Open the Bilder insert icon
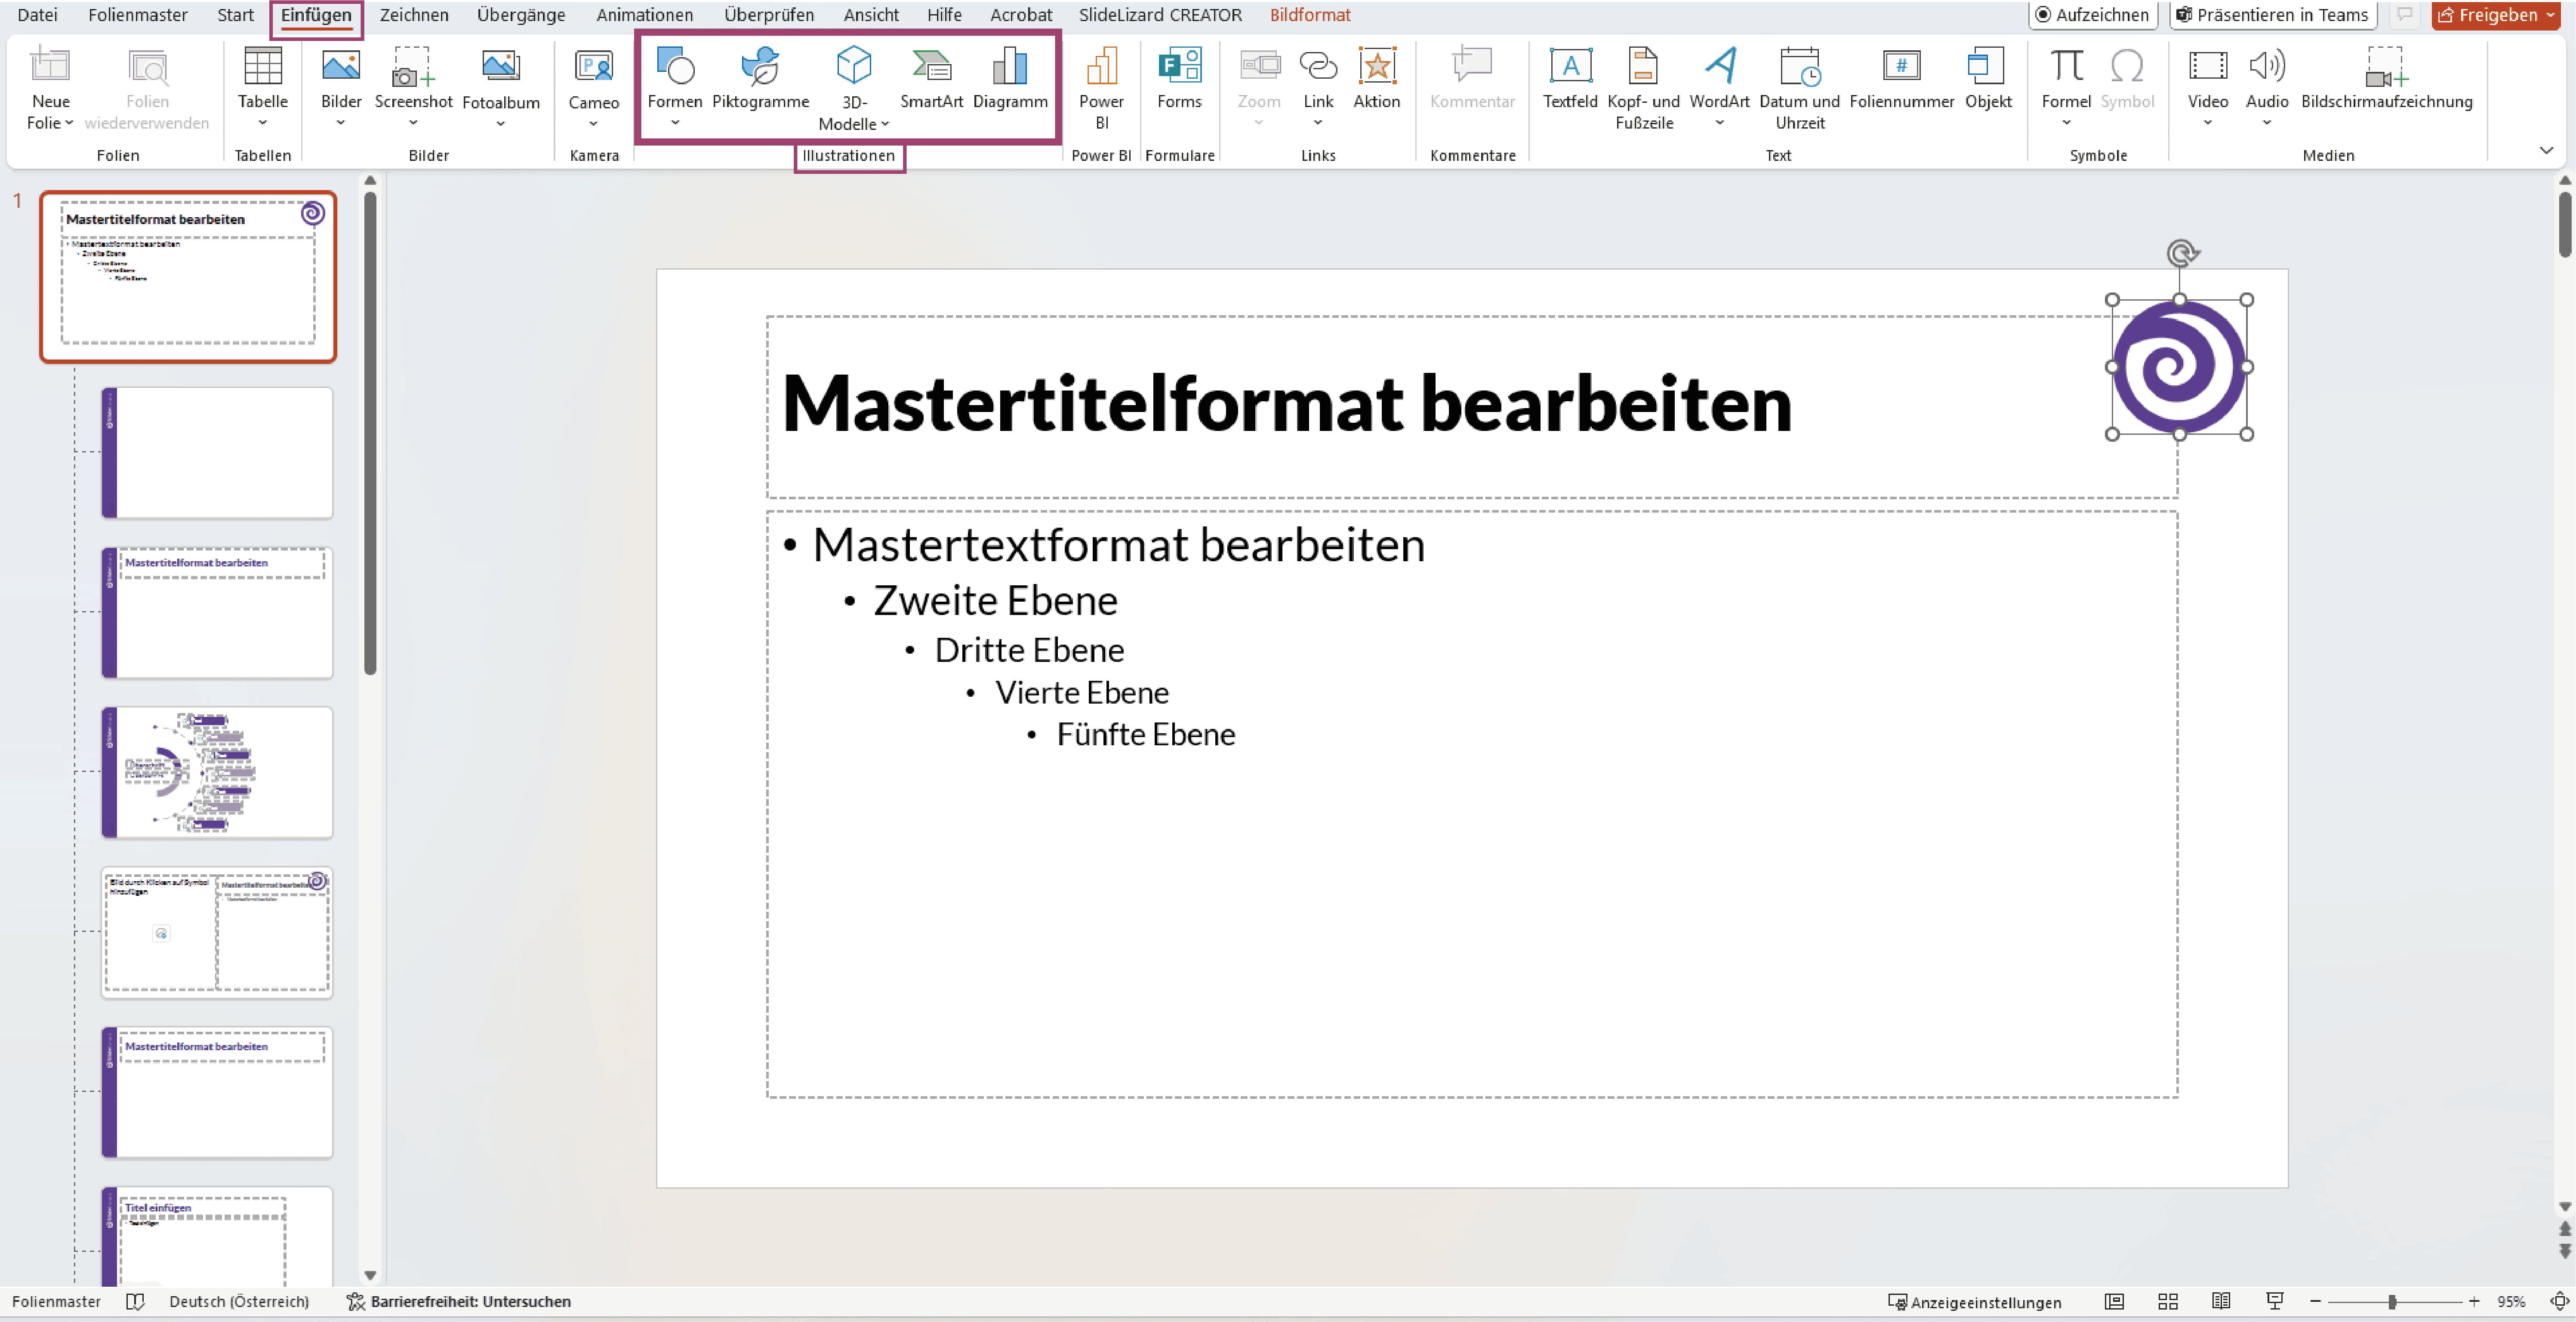Image resolution: width=2576 pixels, height=1322 pixels. coord(341,66)
